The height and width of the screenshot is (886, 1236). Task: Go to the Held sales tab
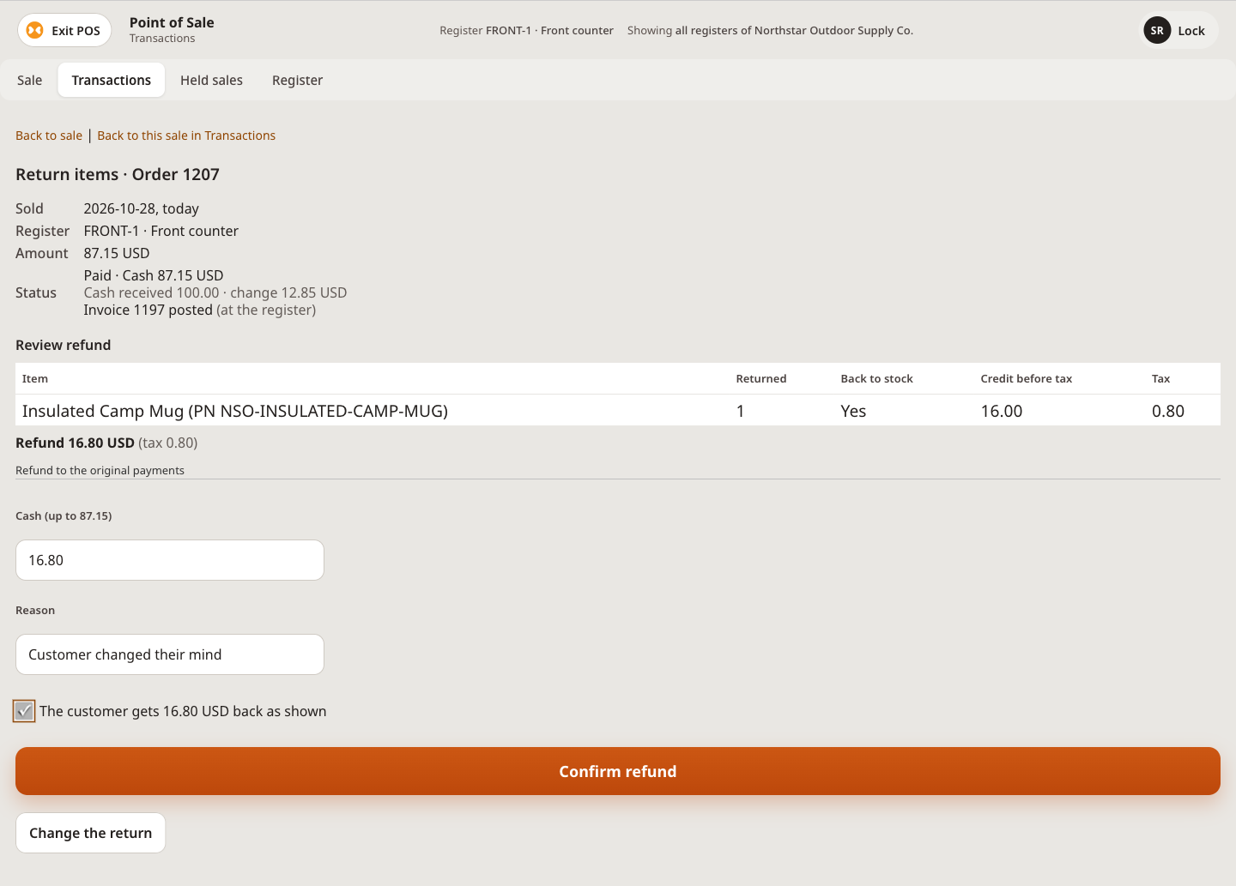coord(211,81)
